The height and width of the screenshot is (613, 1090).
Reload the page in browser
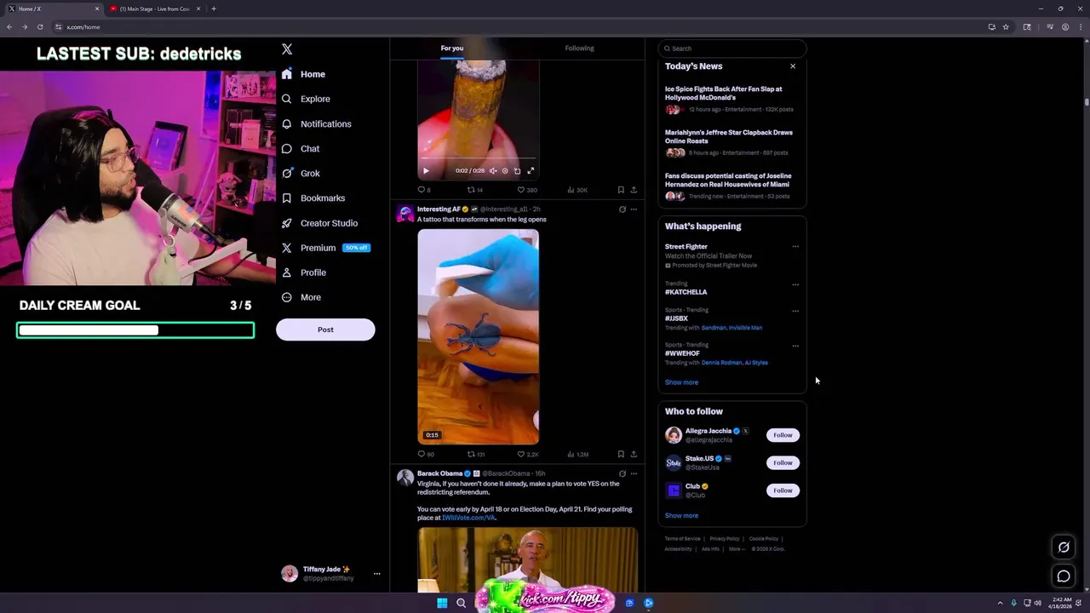coord(39,26)
